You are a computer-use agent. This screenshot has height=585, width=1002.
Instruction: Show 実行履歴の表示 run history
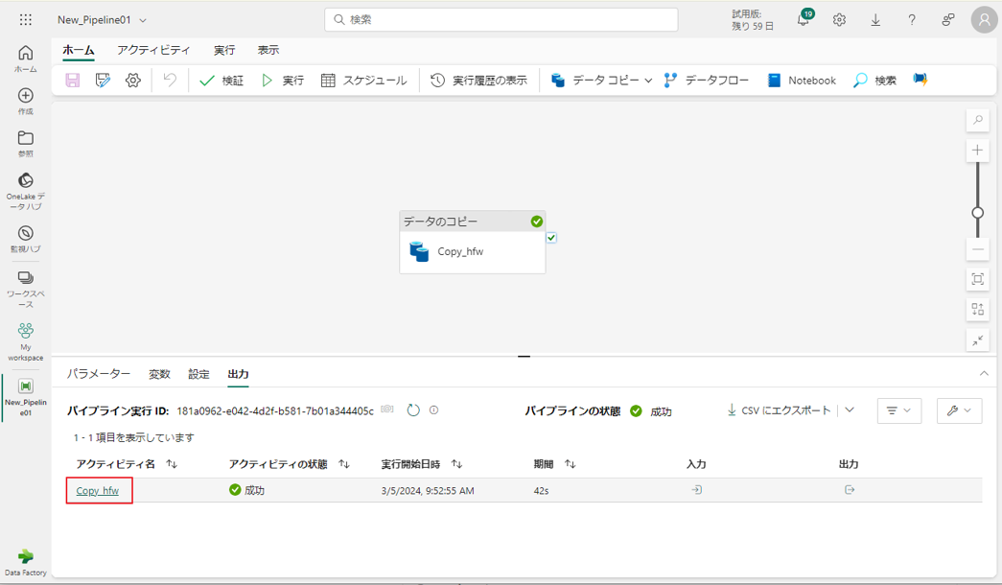[x=478, y=80]
